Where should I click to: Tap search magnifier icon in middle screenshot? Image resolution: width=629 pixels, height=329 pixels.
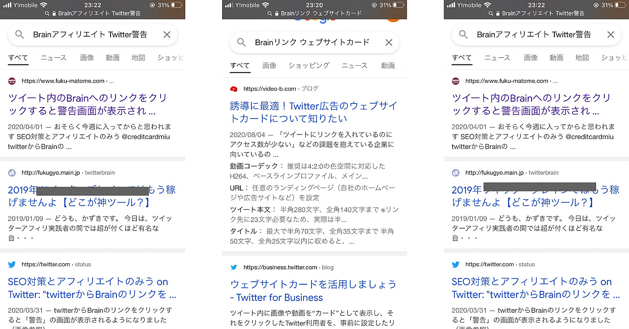tap(241, 42)
